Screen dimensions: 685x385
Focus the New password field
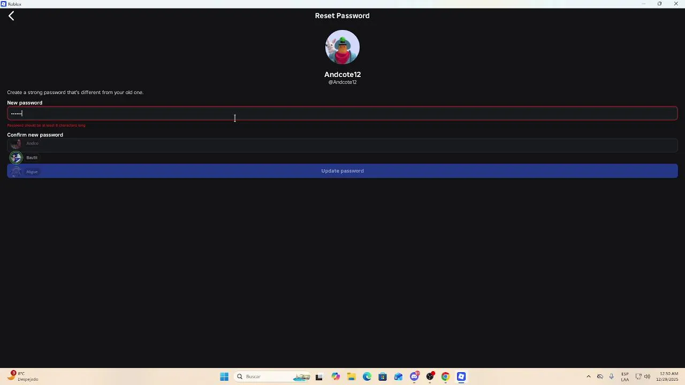[342, 113]
